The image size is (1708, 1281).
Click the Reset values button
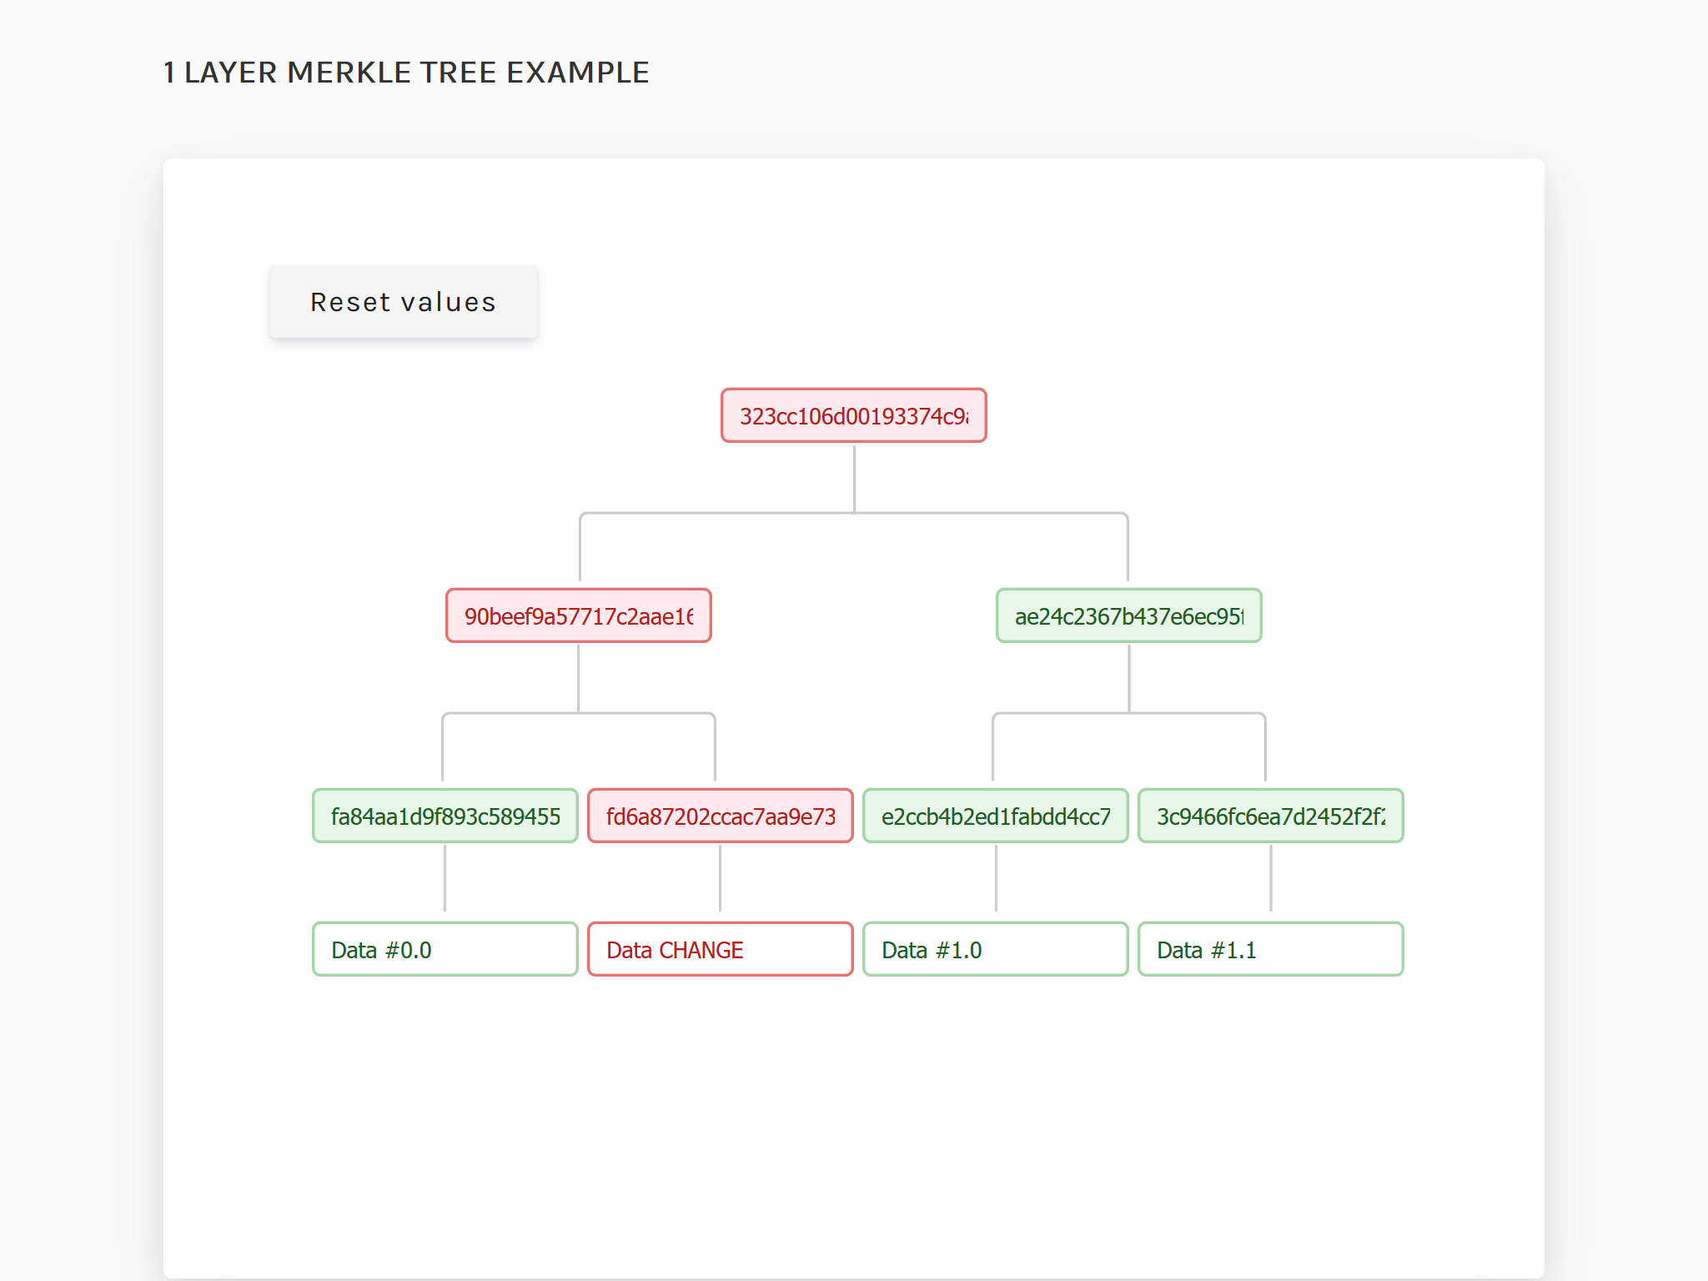click(x=403, y=302)
